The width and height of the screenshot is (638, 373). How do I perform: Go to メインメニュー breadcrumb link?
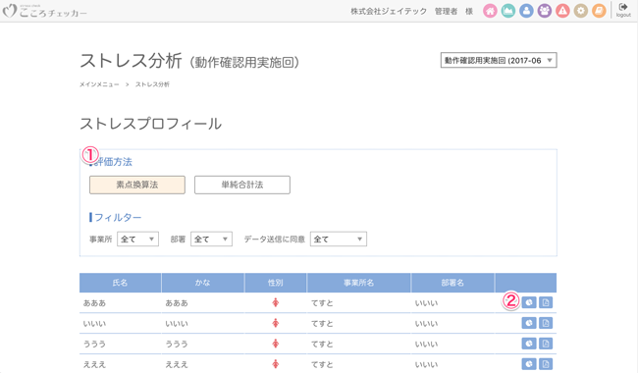[x=99, y=84]
